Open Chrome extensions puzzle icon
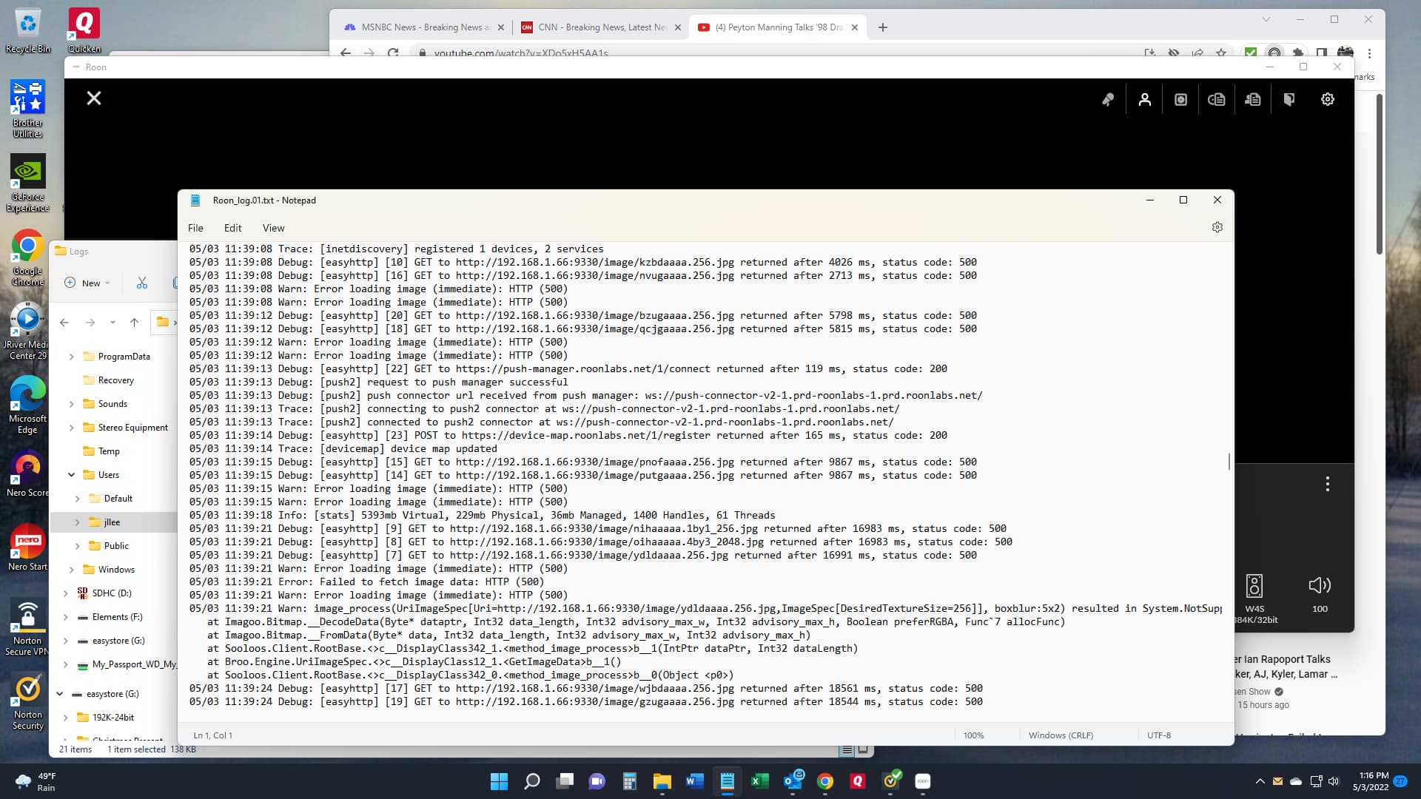The image size is (1421, 799). pyautogui.click(x=1298, y=53)
